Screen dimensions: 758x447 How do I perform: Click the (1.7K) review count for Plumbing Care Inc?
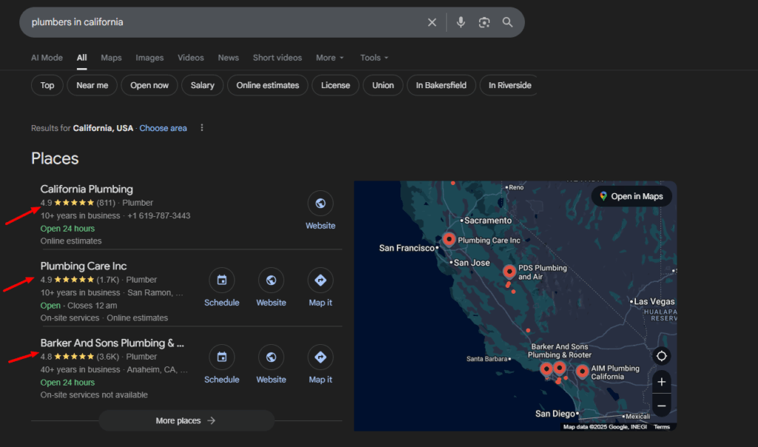pos(107,279)
